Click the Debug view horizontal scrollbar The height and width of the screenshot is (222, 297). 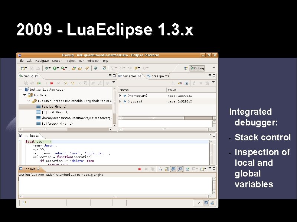click(x=65, y=129)
